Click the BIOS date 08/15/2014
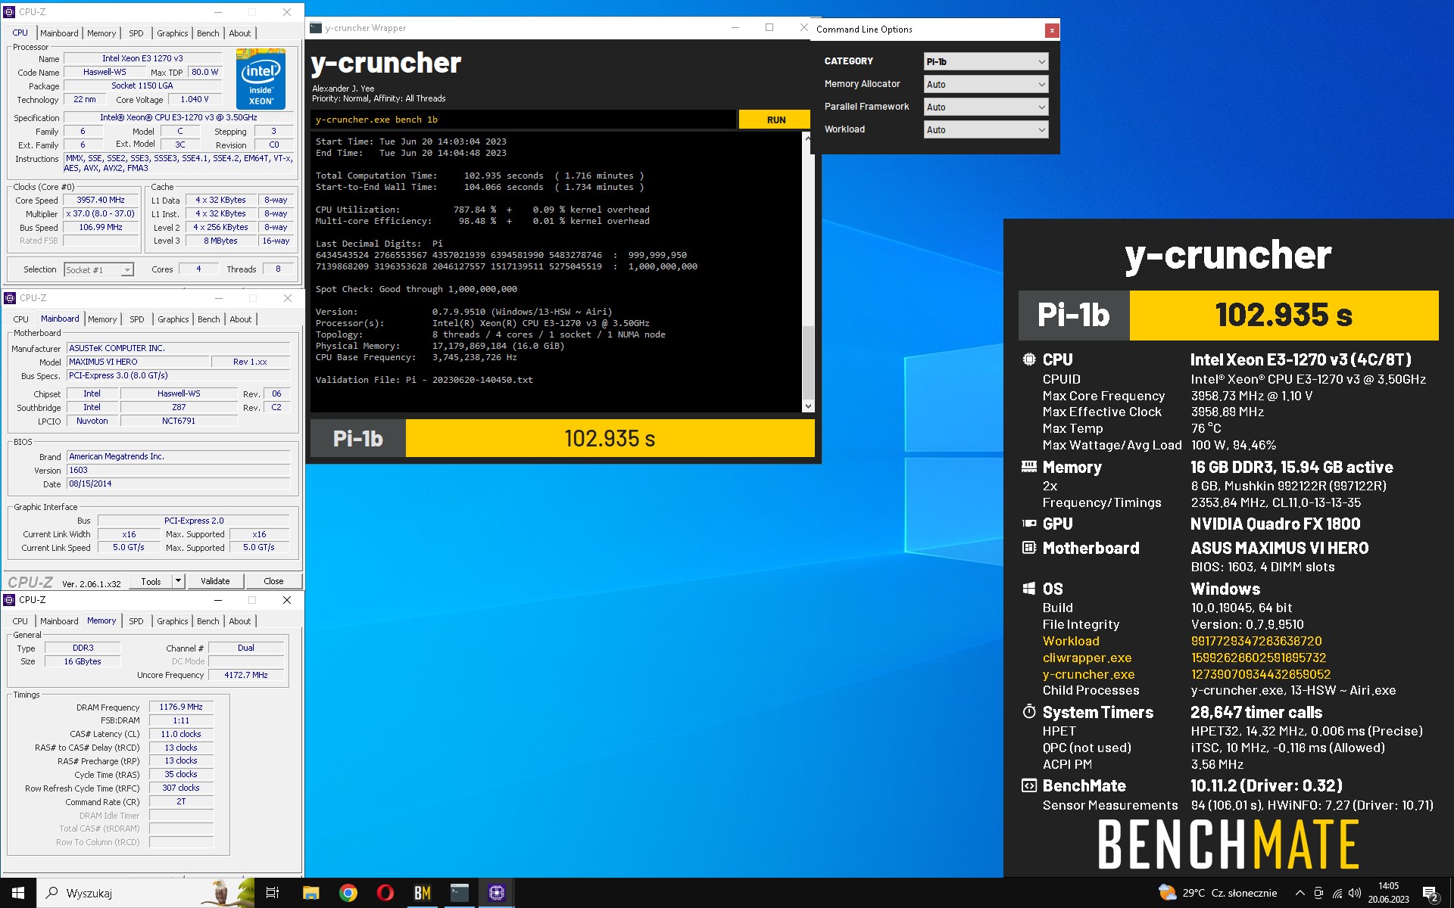Screen dimensions: 1454x908 click(178, 484)
